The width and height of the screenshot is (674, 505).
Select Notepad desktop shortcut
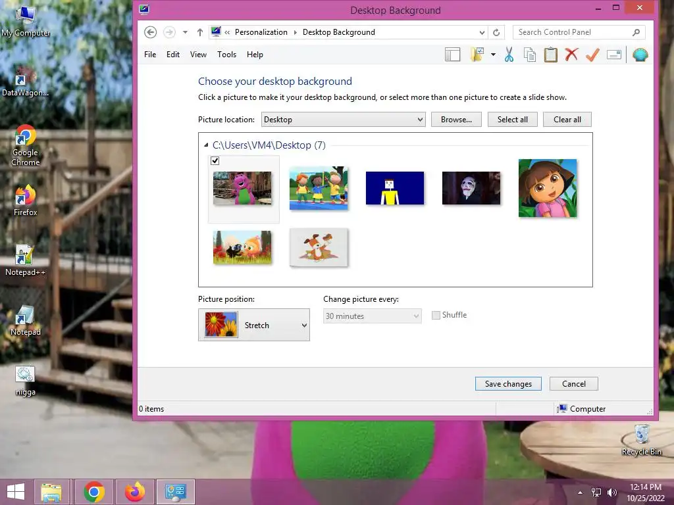pos(26,320)
